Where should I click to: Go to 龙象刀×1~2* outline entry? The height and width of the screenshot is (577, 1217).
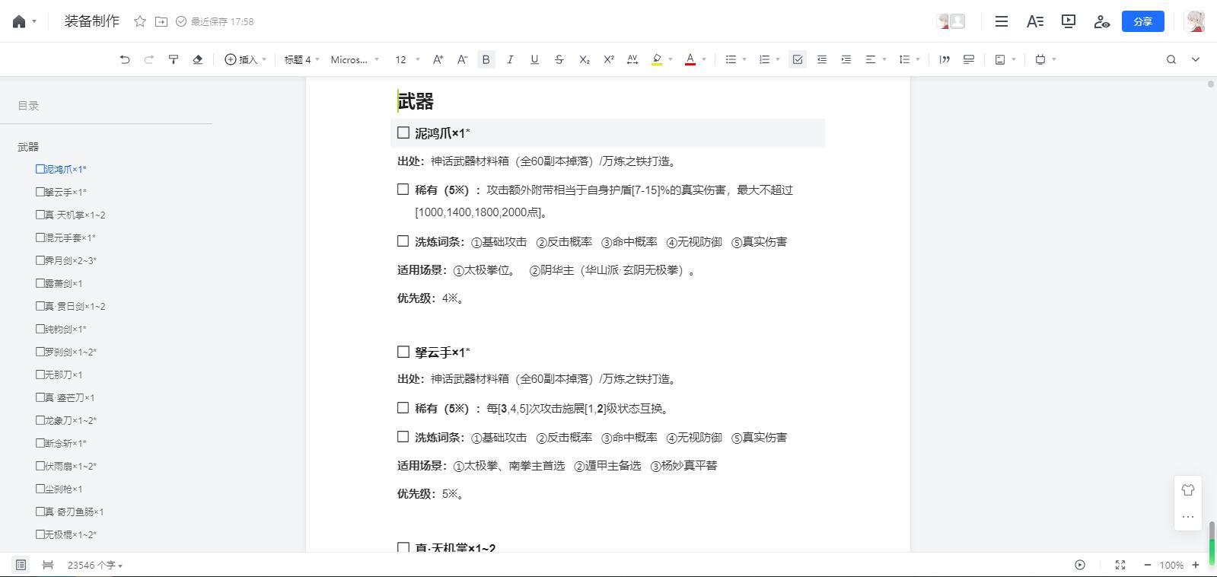point(66,420)
